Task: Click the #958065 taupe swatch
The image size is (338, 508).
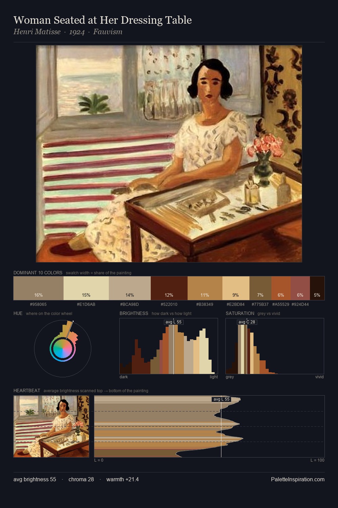Action: coord(39,288)
